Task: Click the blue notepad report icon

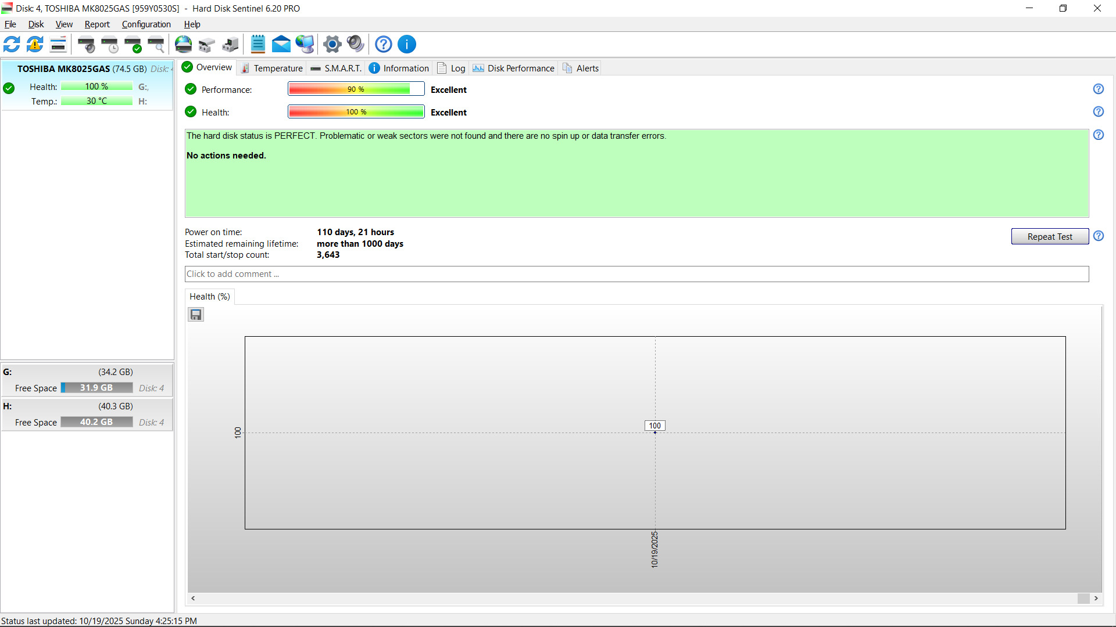Action: tap(257, 44)
